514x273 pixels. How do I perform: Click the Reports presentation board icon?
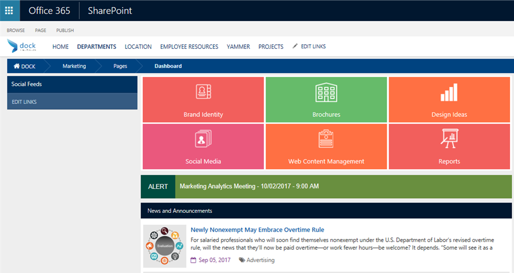(x=449, y=138)
